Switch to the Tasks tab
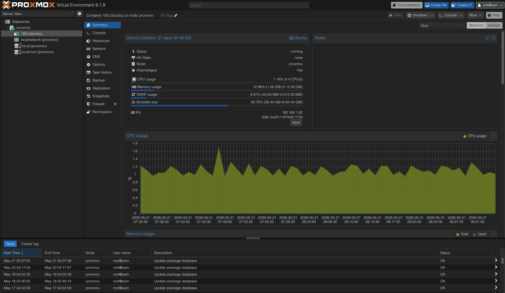The height and width of the screenshot is (293, 505). pyautogui.click(x=10, y=244)
